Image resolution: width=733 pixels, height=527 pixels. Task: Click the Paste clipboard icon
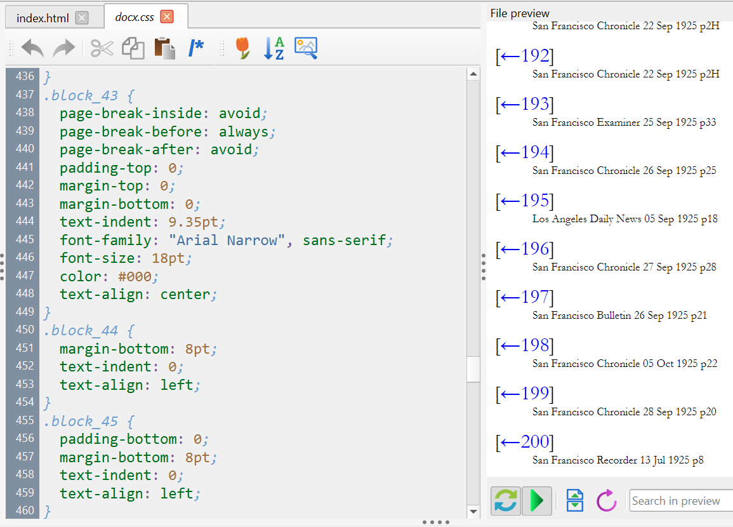pos(164,48)
